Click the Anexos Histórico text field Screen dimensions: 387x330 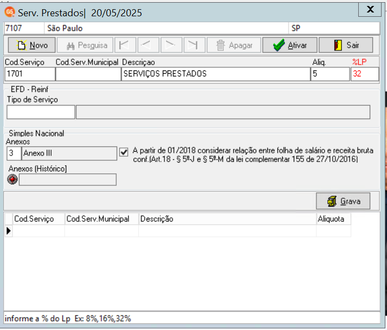point(68,179)
